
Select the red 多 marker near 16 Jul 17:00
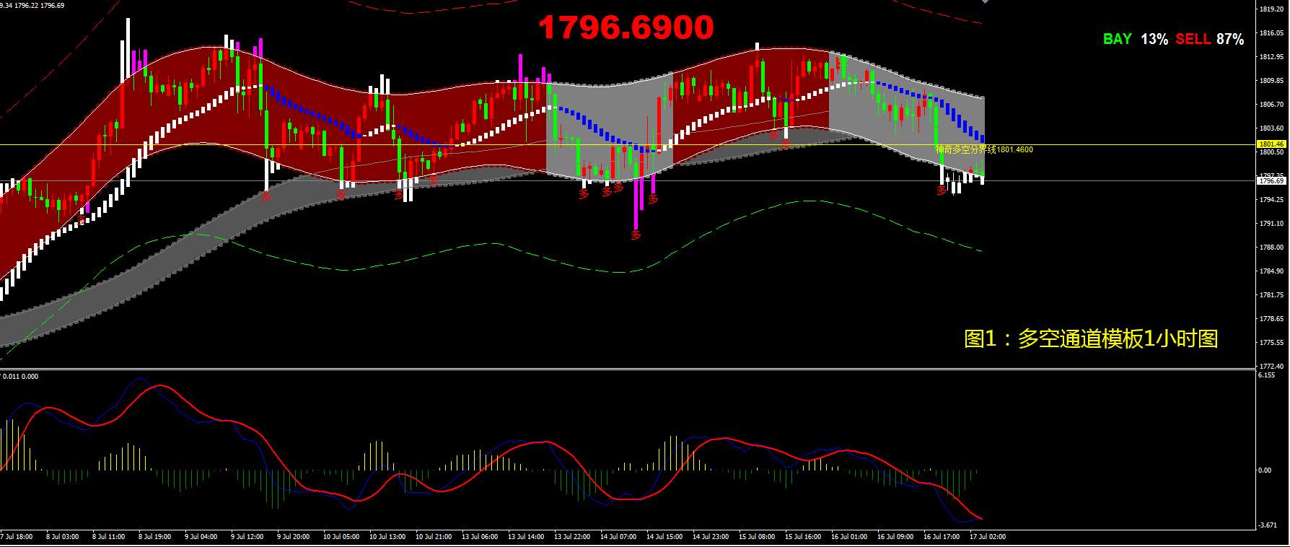[x=941, y=191]
